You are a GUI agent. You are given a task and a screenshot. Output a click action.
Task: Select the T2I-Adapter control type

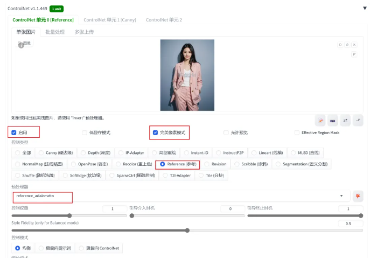177,176
